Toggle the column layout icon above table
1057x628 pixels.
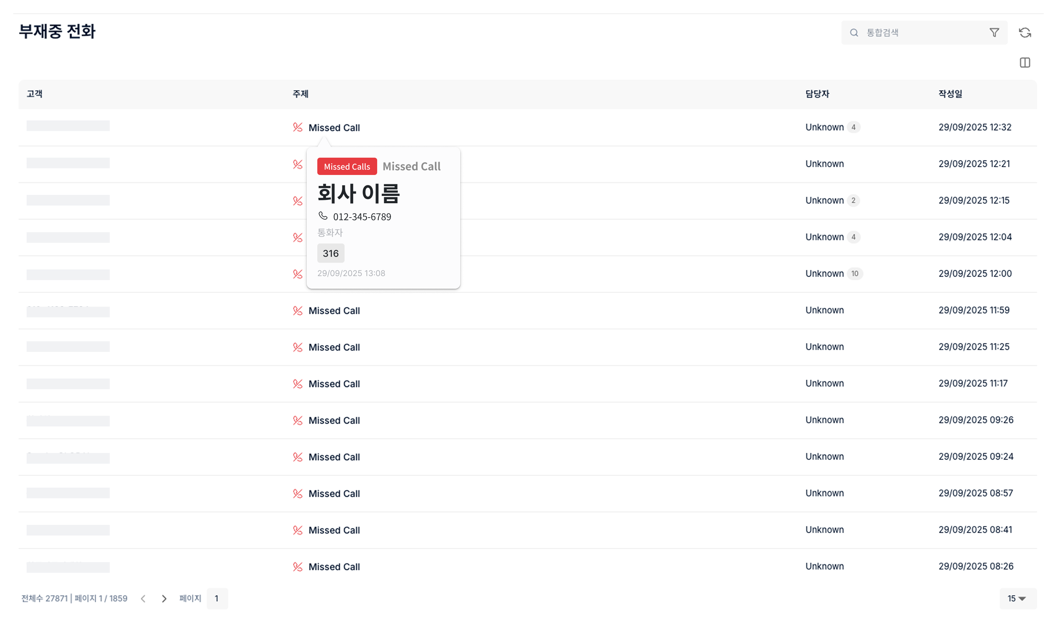point(1024,63)
